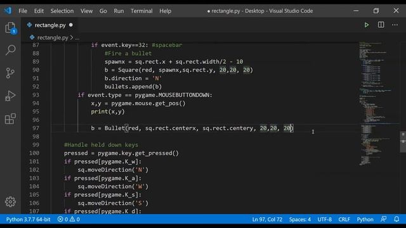Click Ln 97, Col 72 to go to line
406x228 pixels.
(x=267, y=220)
